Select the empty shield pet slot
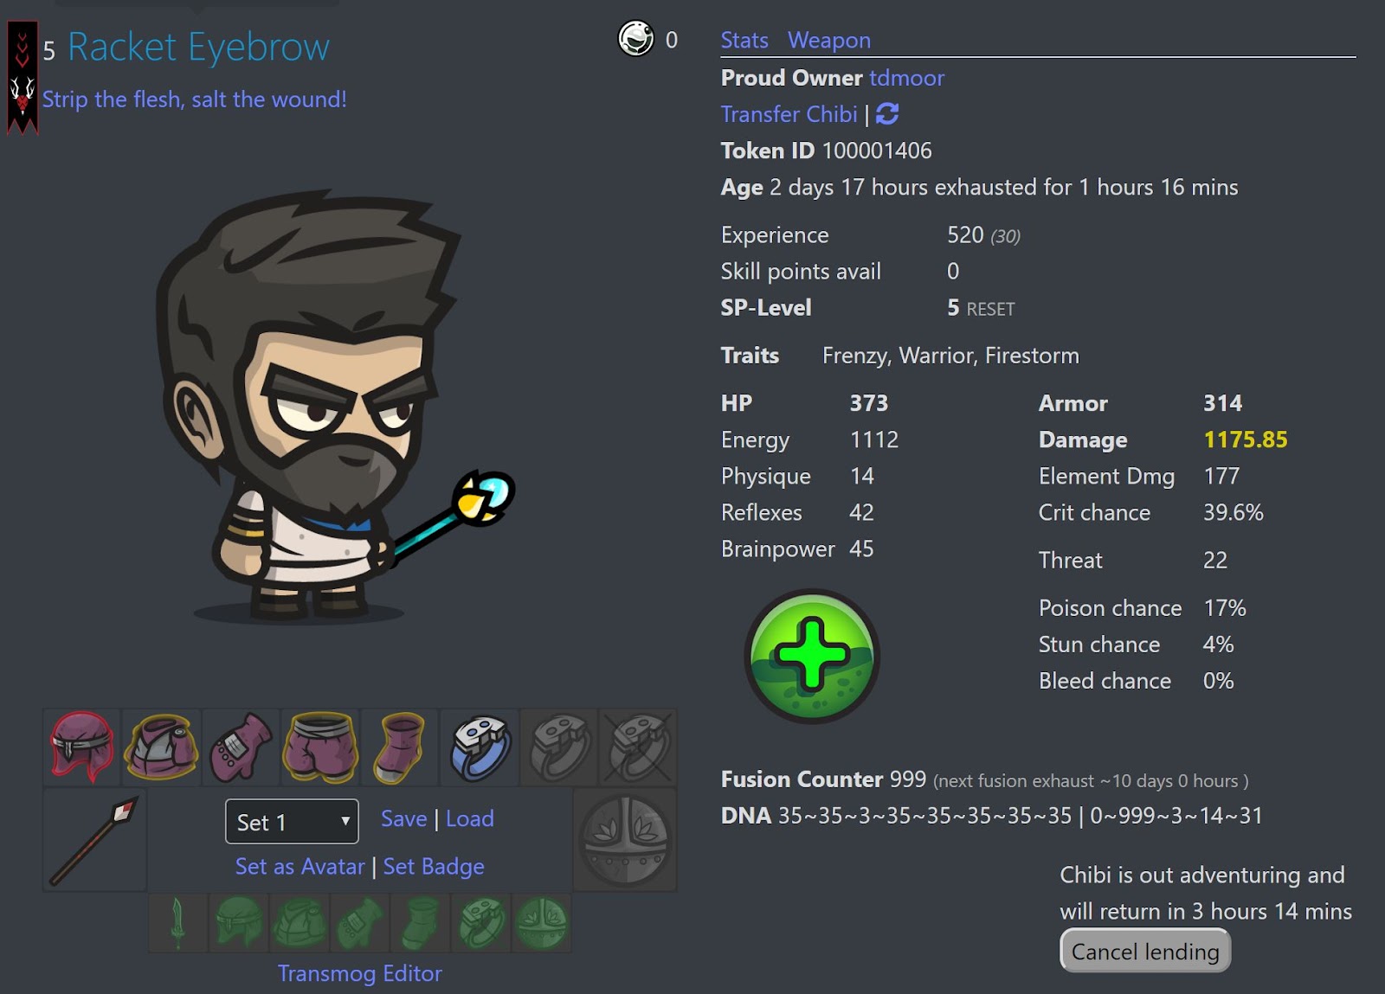This screenshot has height=994, width=1385. point(625,840)
